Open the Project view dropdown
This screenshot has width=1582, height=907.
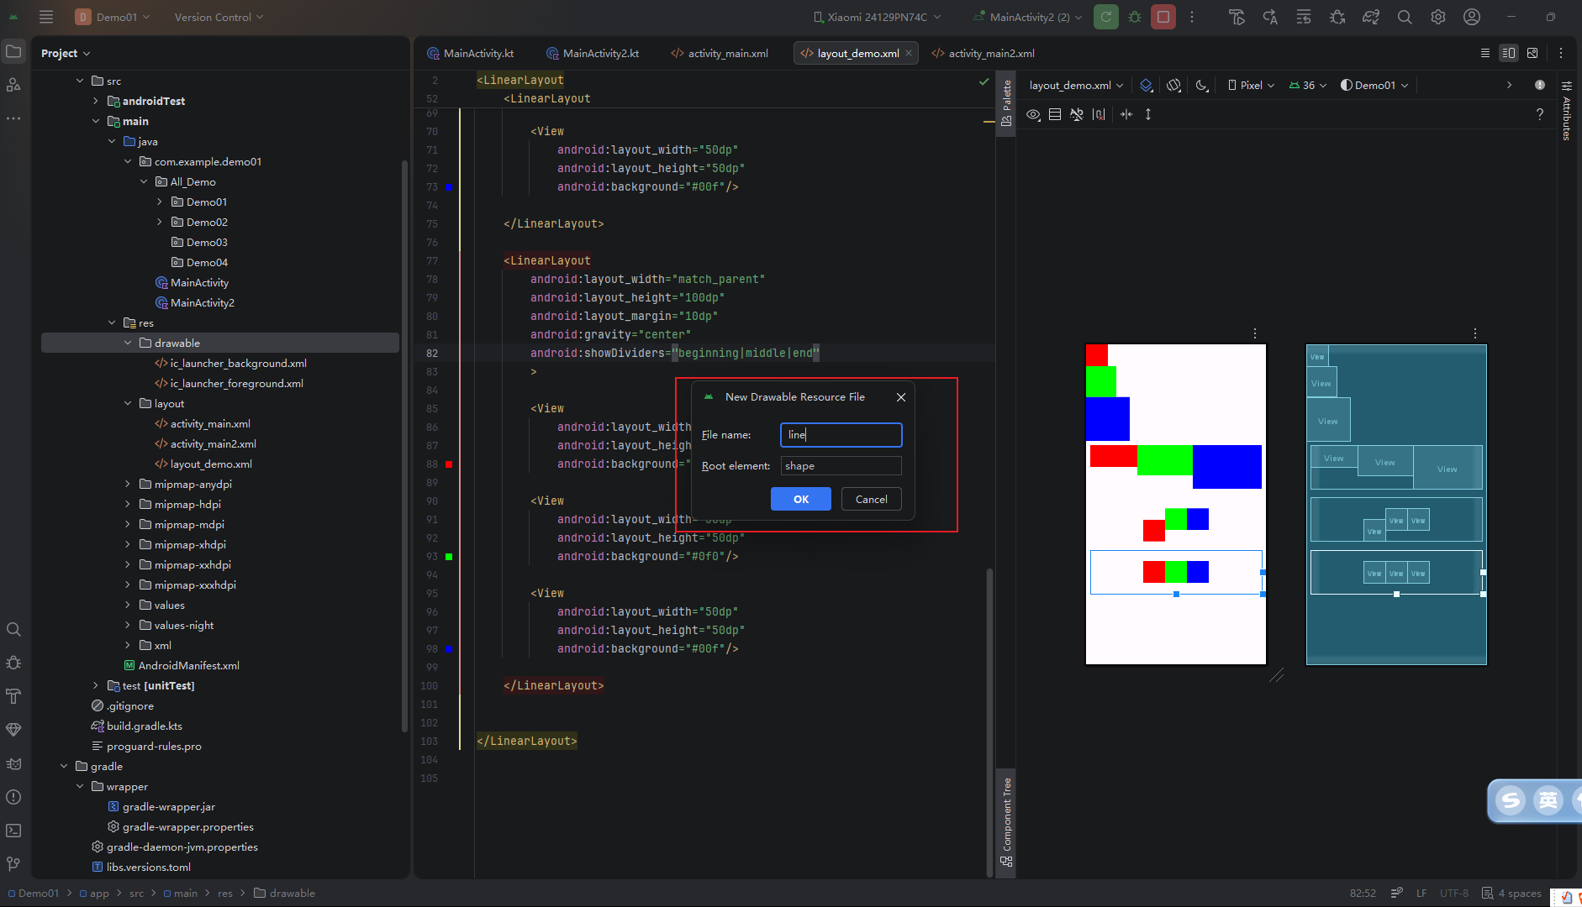click(x=66, y=53)
